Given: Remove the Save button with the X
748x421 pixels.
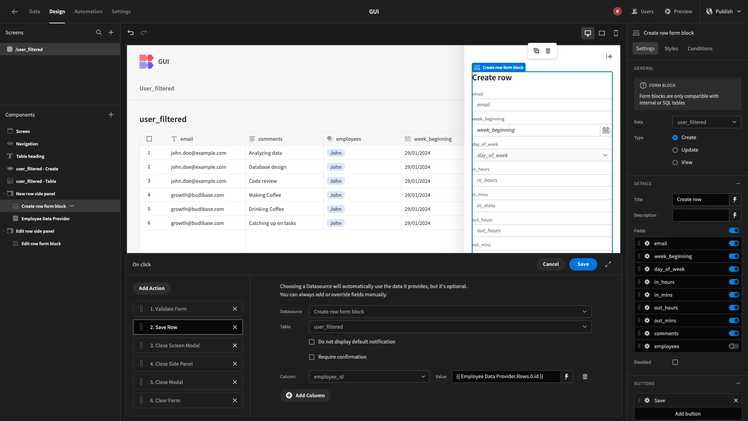Looking at the screenshot, I should coord(736,400).
